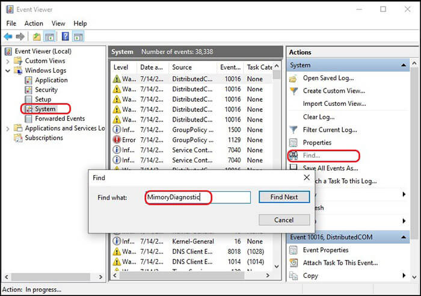Click the Forward arrow toolbar icon

tap(20, 36)
